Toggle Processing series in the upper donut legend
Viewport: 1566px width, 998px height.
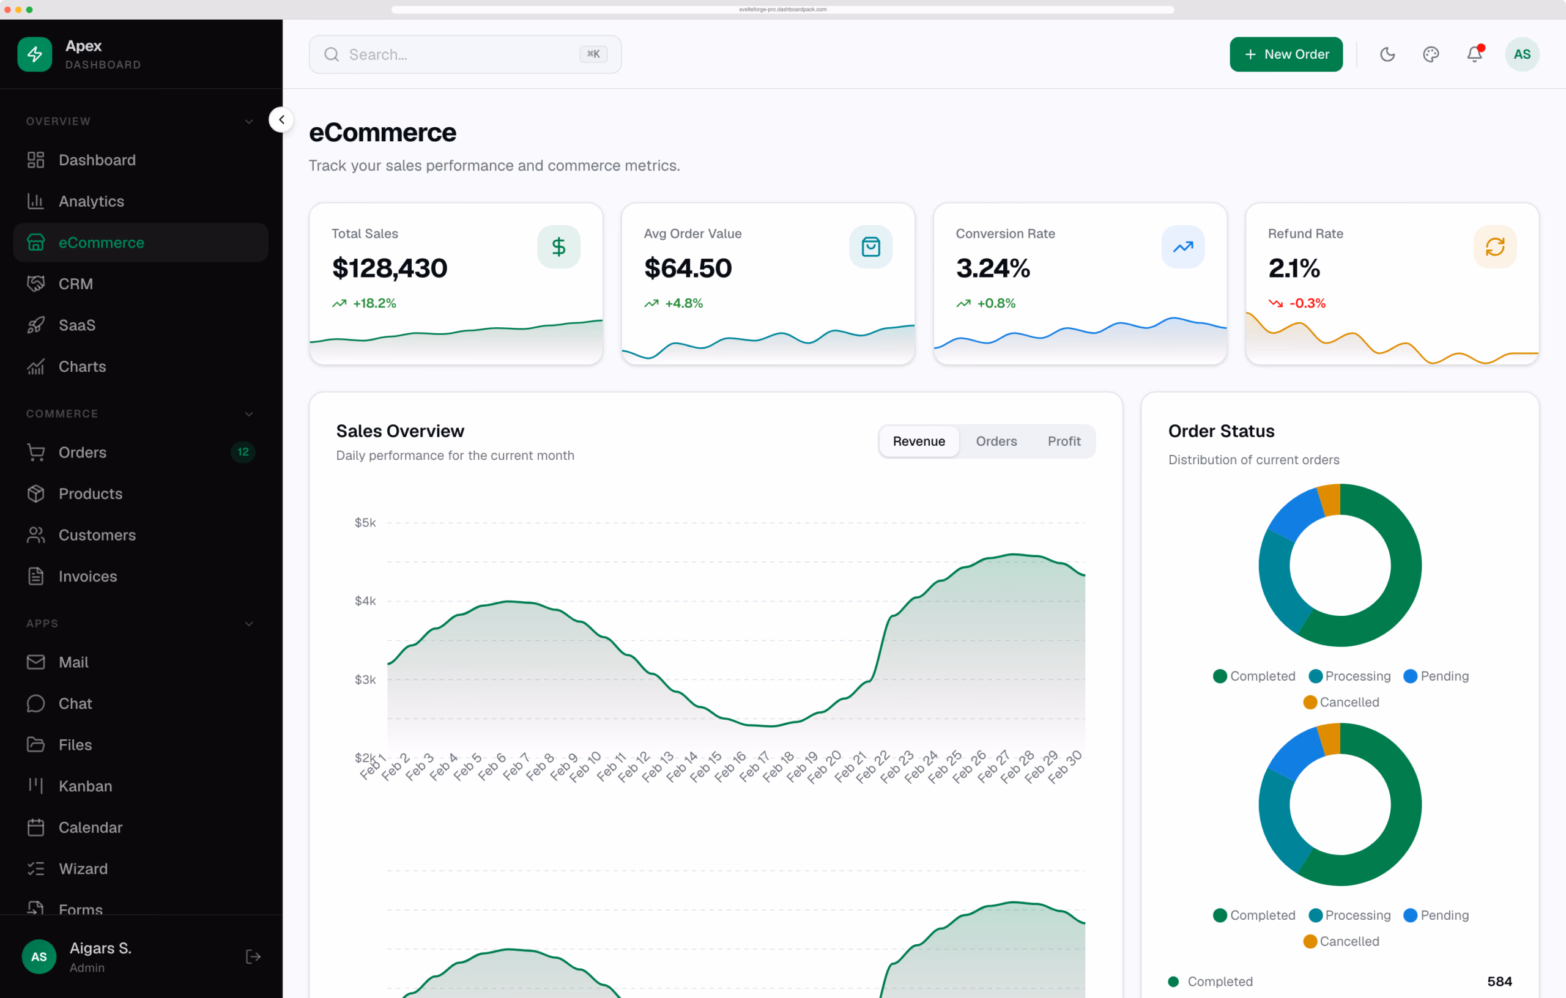(1349, 676)
